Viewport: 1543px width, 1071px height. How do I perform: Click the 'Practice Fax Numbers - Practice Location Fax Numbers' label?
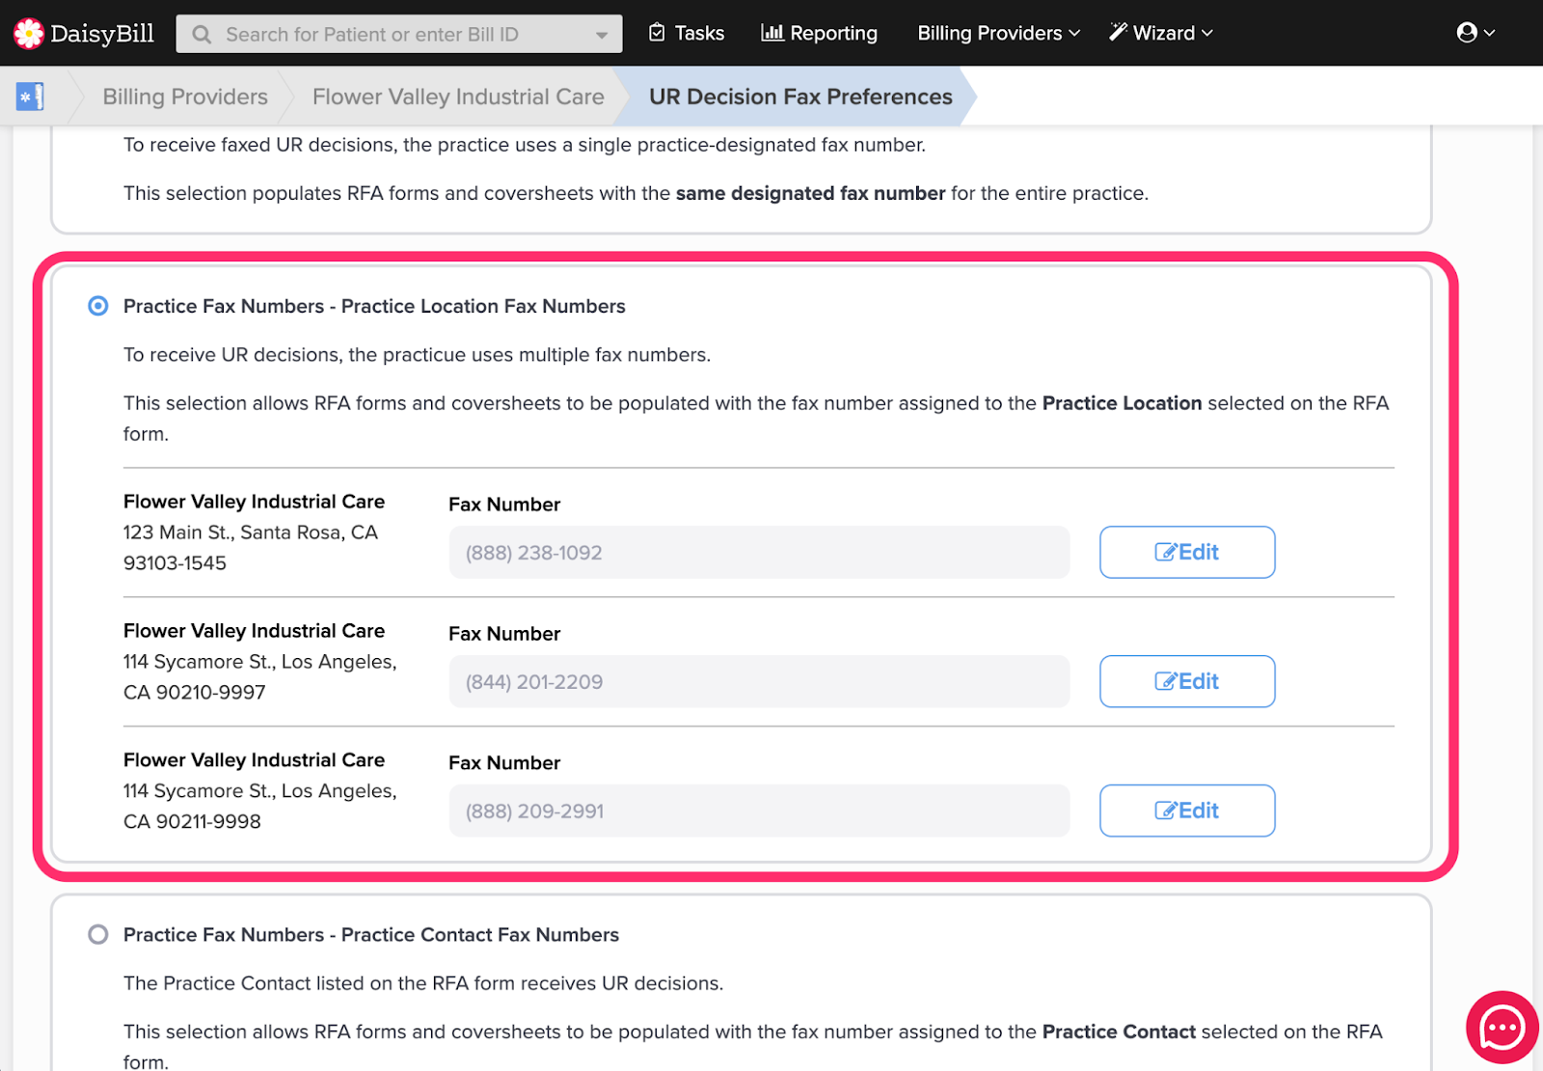click(374, 306)
